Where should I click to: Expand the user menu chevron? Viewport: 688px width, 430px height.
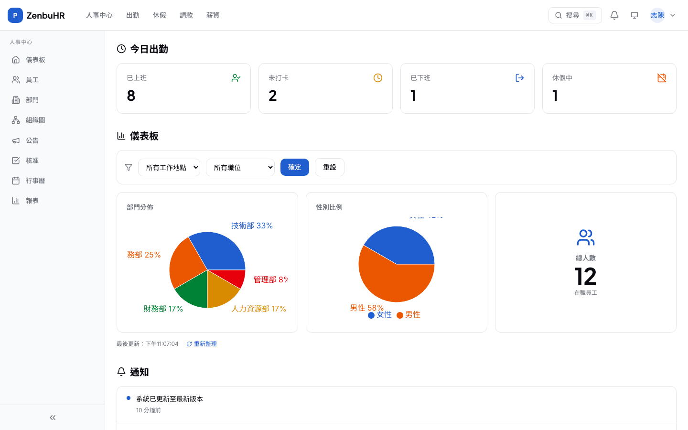click(673, 15)
